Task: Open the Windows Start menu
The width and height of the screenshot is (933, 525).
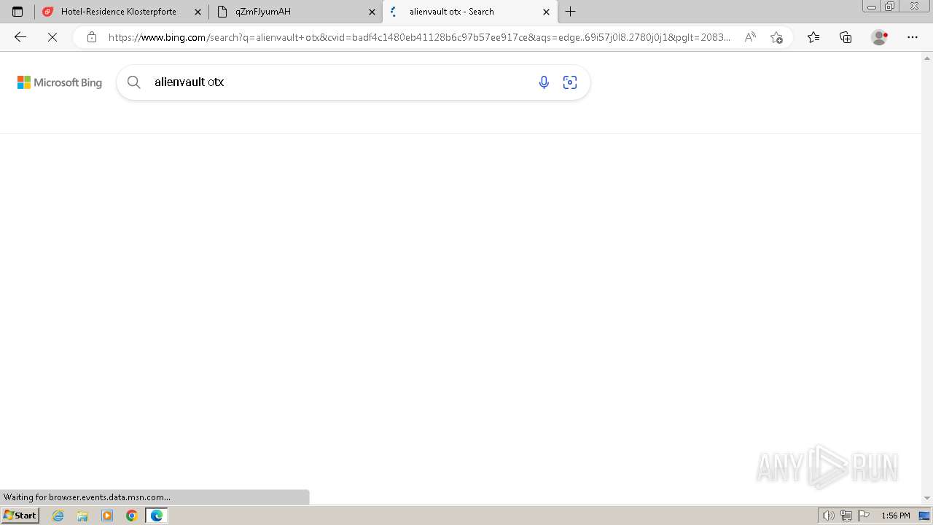Action: [x=20, y=515]
